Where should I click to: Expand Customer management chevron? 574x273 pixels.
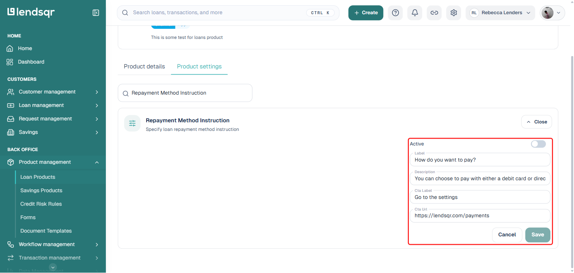(97, 92)
